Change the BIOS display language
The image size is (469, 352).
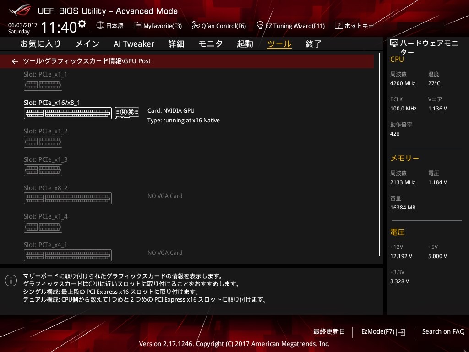pyautogui.click(x=110, y=26)
